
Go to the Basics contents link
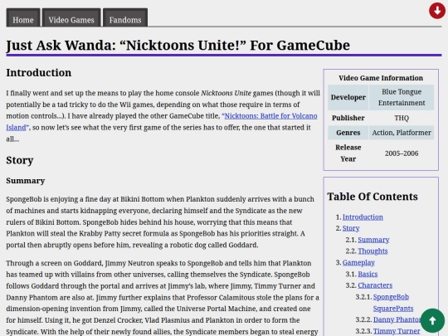(x=368, y=274)
